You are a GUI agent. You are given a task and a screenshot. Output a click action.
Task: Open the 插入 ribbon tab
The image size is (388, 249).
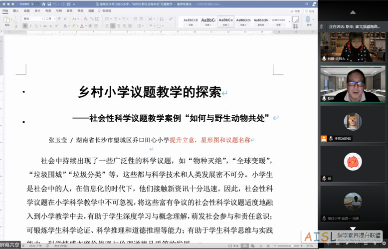tap(16, 11)
